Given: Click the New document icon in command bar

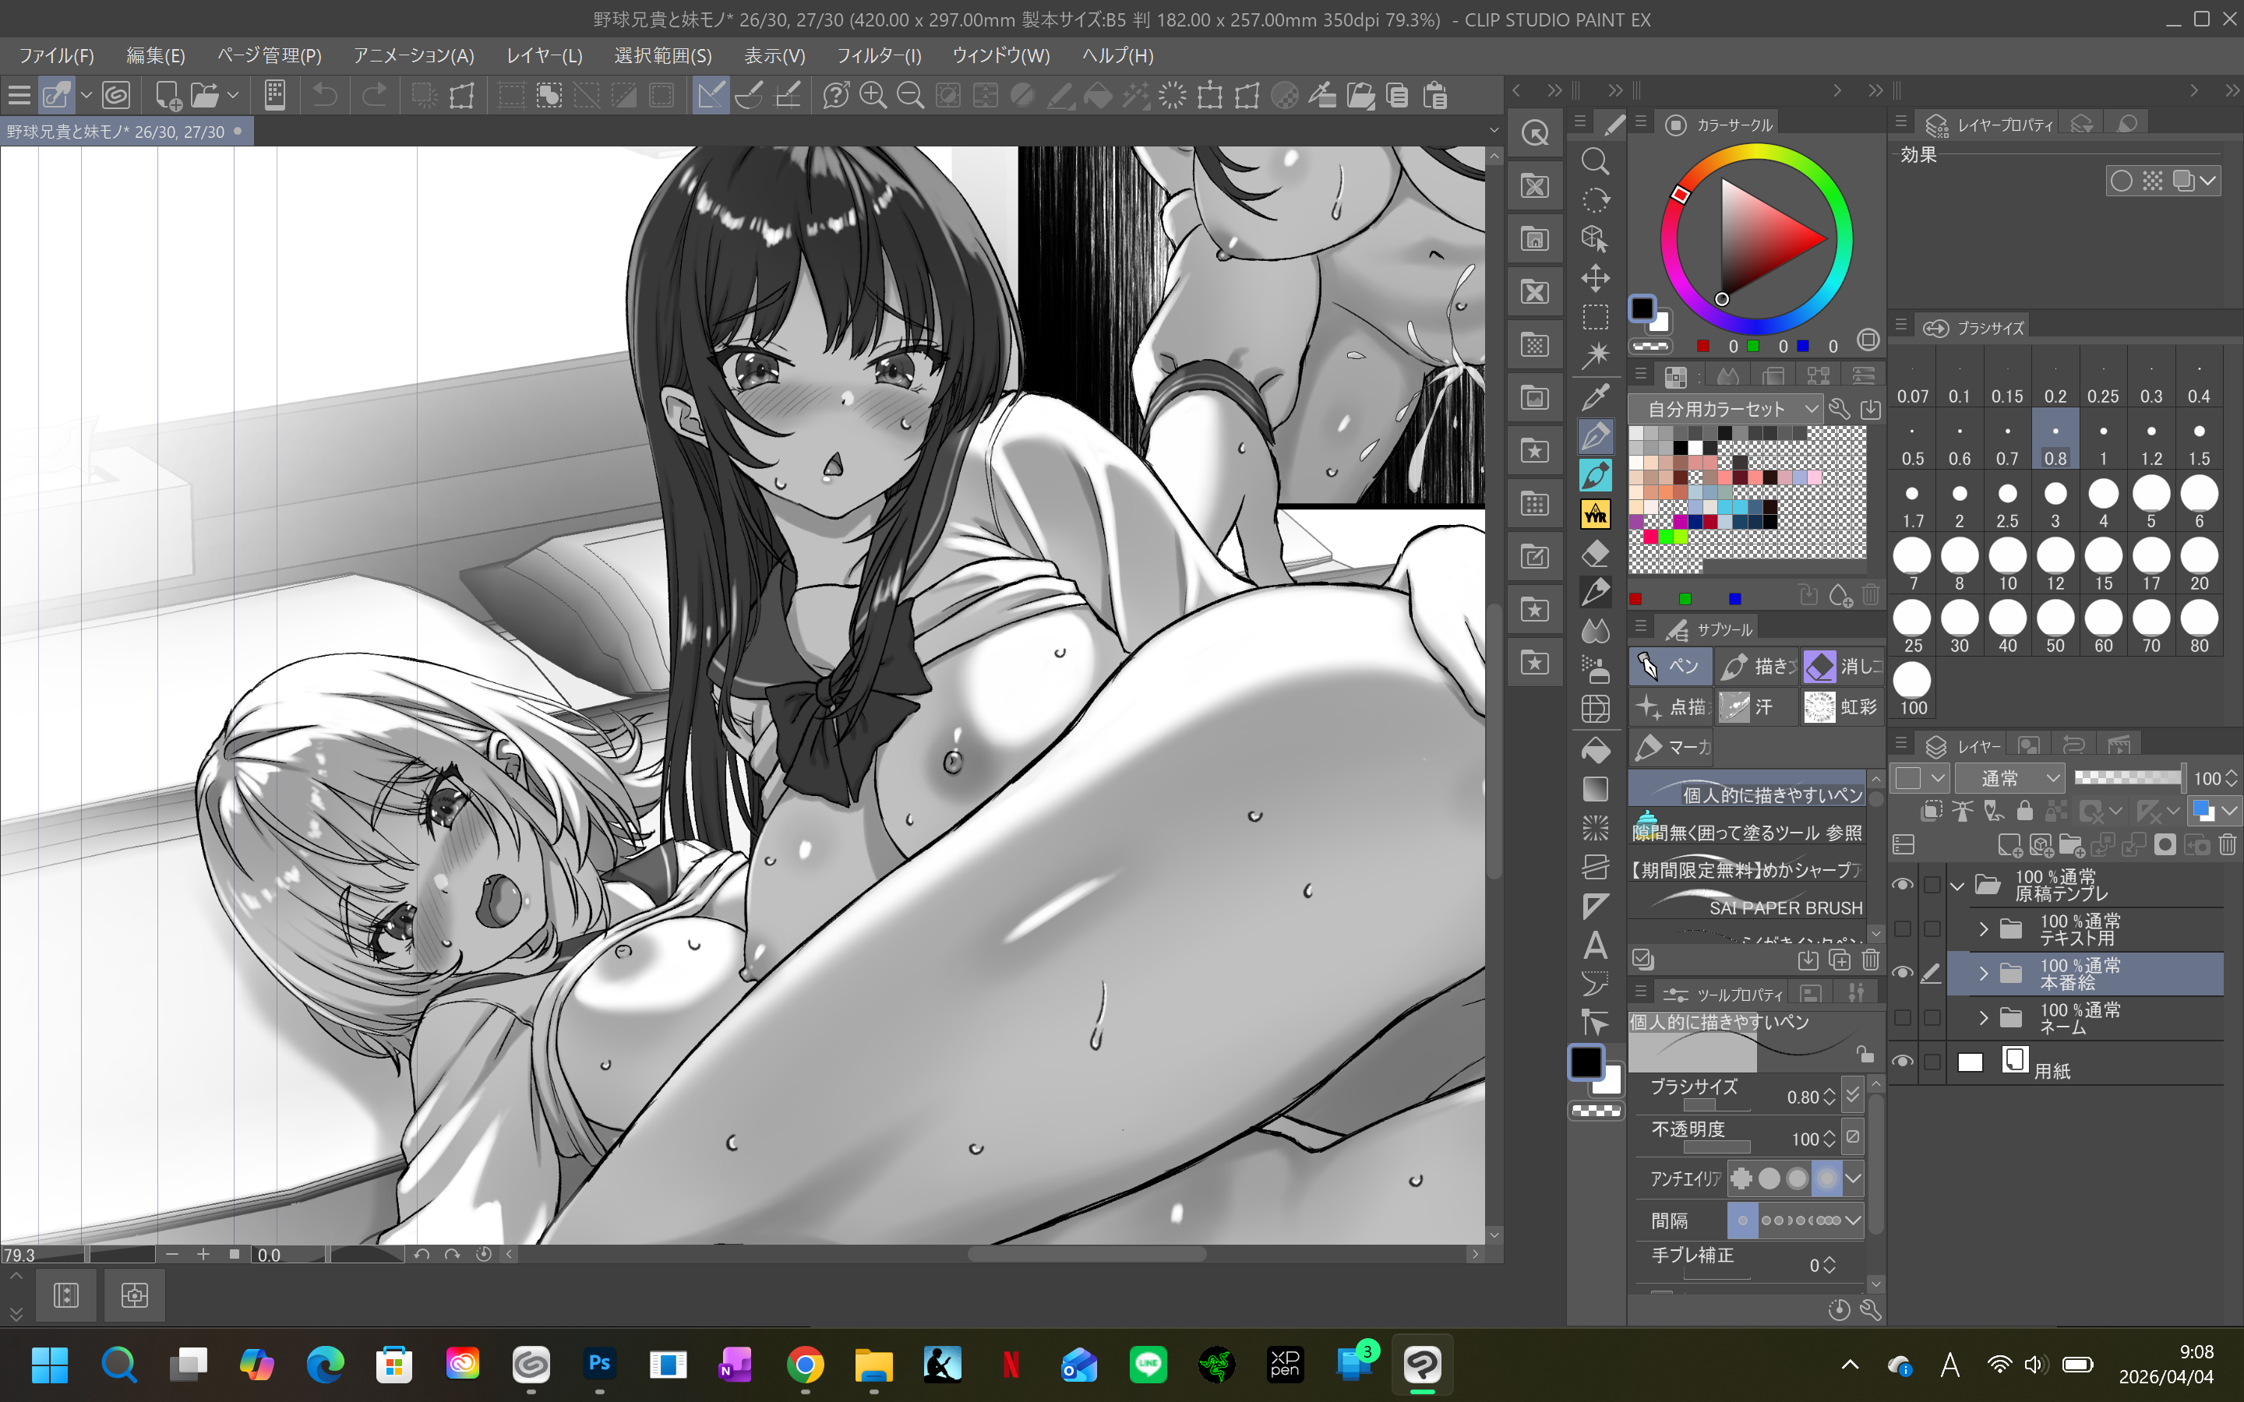Looking at the screenshot, I should (x=168, y=96).
